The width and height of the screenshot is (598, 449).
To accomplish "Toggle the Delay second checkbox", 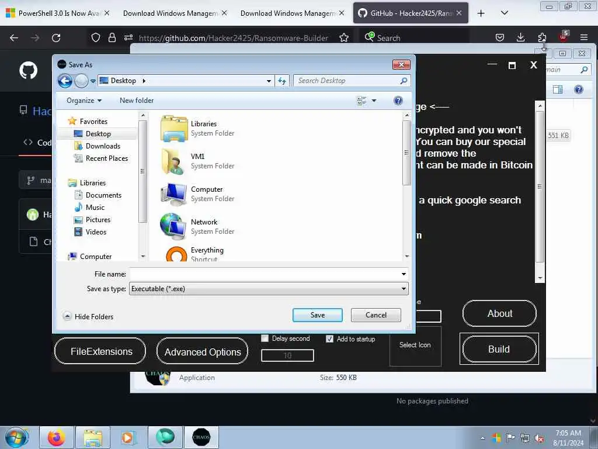I will click(x=265, y=339).
